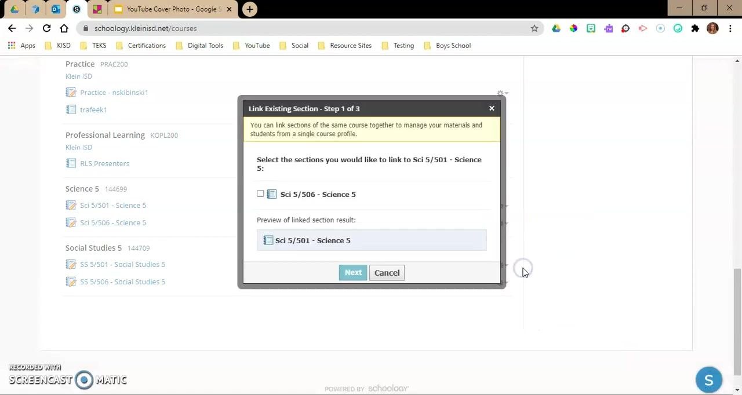
Task: Open the crosshair target extension
Action: click(x=625, y=28)
